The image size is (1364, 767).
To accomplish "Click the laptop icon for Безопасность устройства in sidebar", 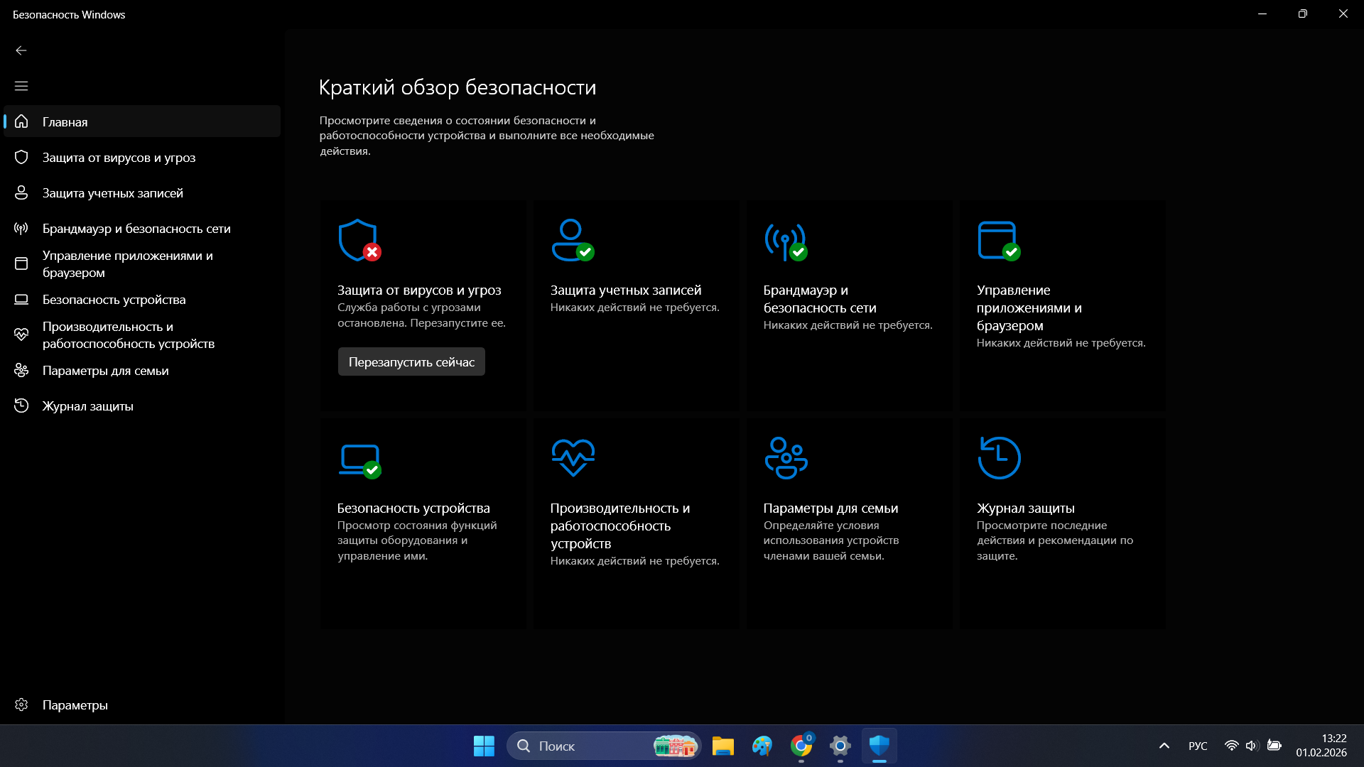I will coord(21,299).
